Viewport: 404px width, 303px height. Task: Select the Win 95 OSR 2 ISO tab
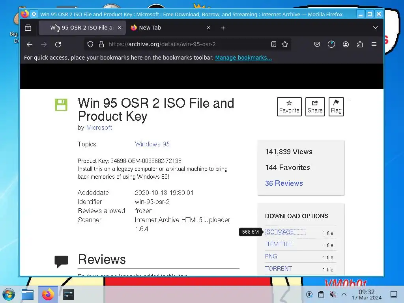click(x=82, y=28)
